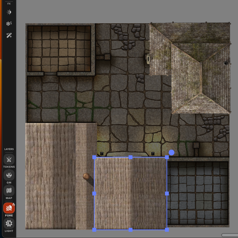Viewport: 238px width, 238px height.
Task: Click the round wooden barrel token
Action: coord(86,176)
